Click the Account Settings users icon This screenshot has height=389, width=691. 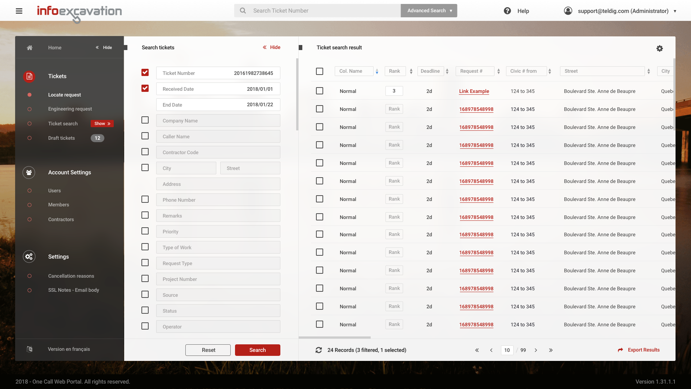[29, 173]
